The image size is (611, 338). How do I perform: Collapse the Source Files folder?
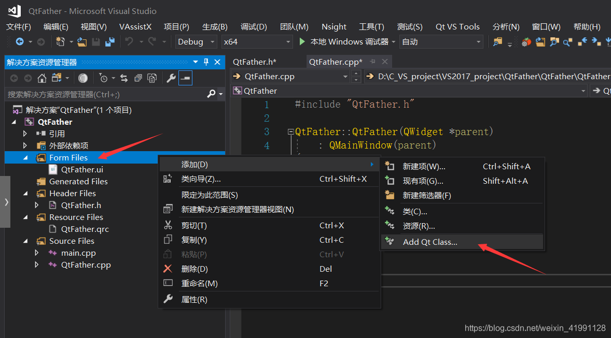[25, 241]
